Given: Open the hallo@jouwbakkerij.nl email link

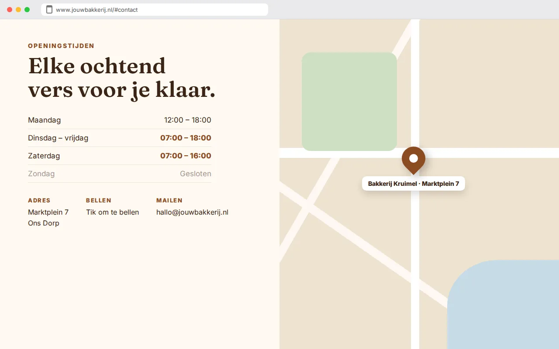Looking at the screenshot, I should point(192,212).
